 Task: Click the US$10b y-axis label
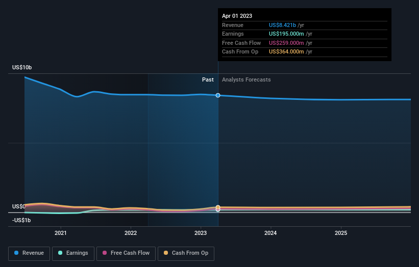pyautogui.click(x=22, y=67)
